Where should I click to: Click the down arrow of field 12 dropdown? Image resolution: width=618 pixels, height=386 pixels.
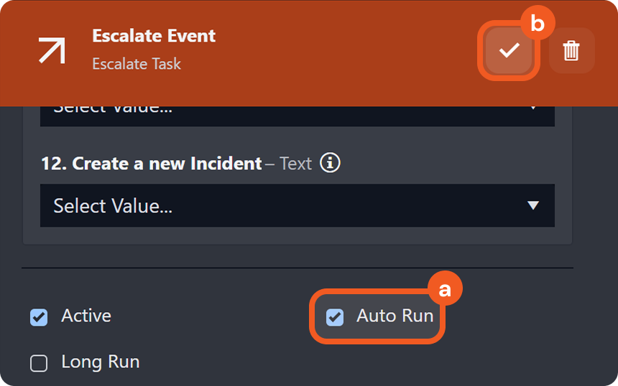tap(532, 206)
